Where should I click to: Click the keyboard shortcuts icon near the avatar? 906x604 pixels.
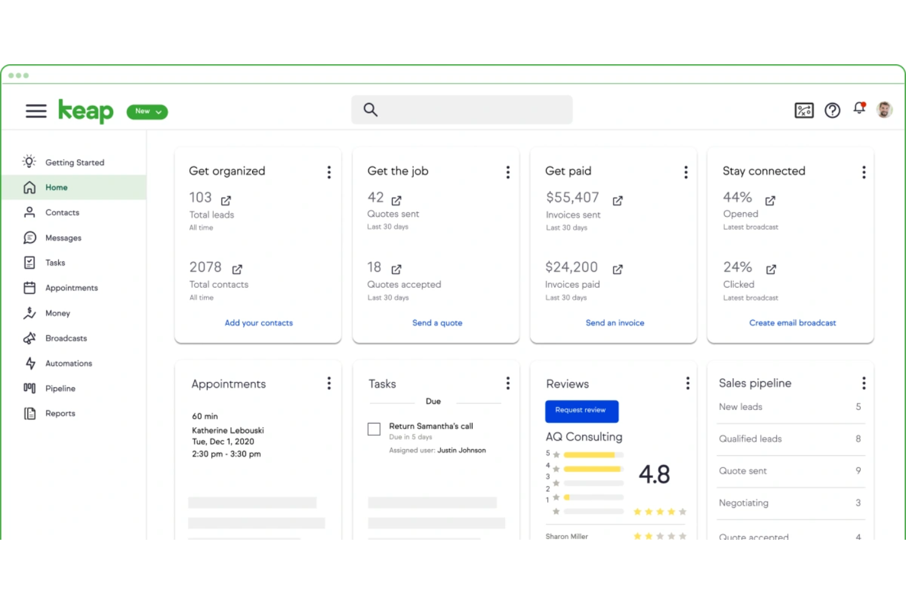(804, 110)
